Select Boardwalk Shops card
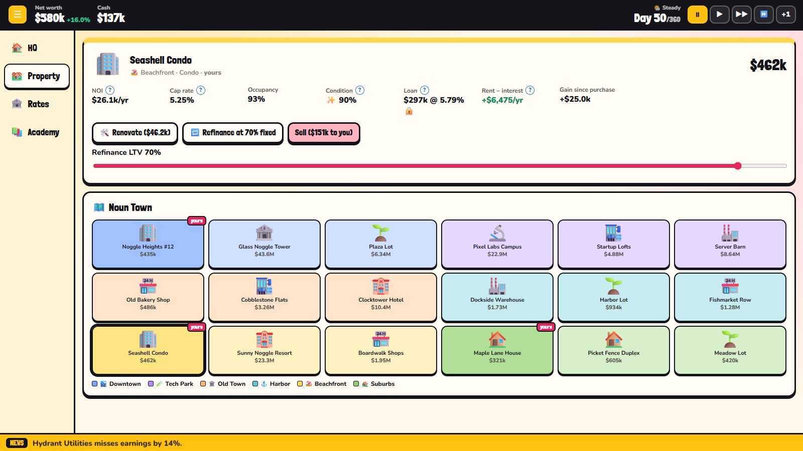This screenshot has width=803, height=451. coord(381,350)
